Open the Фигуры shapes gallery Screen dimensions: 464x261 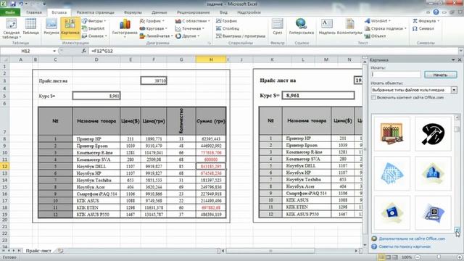(x=94, y=21)
